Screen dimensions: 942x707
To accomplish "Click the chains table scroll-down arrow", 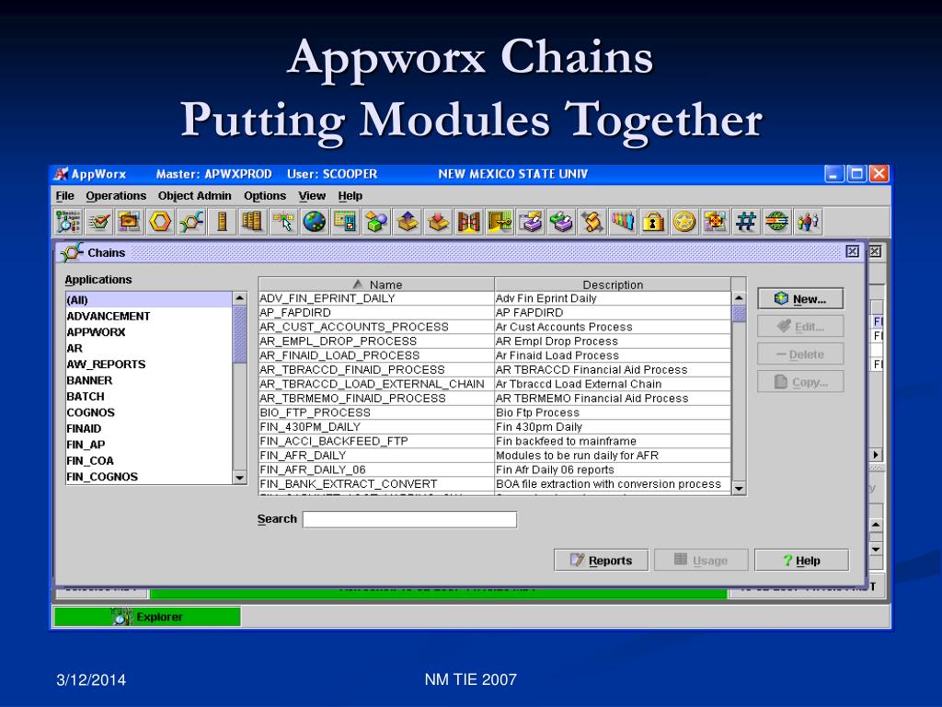I will tap(739, 488).
